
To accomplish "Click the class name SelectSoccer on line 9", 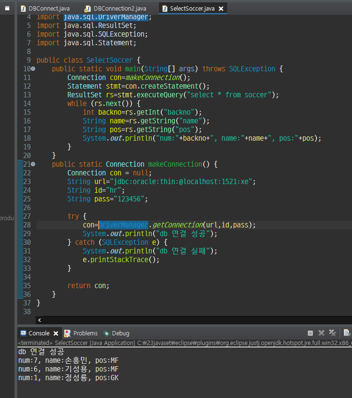I will pyautogui.click(x=110, y=60).
